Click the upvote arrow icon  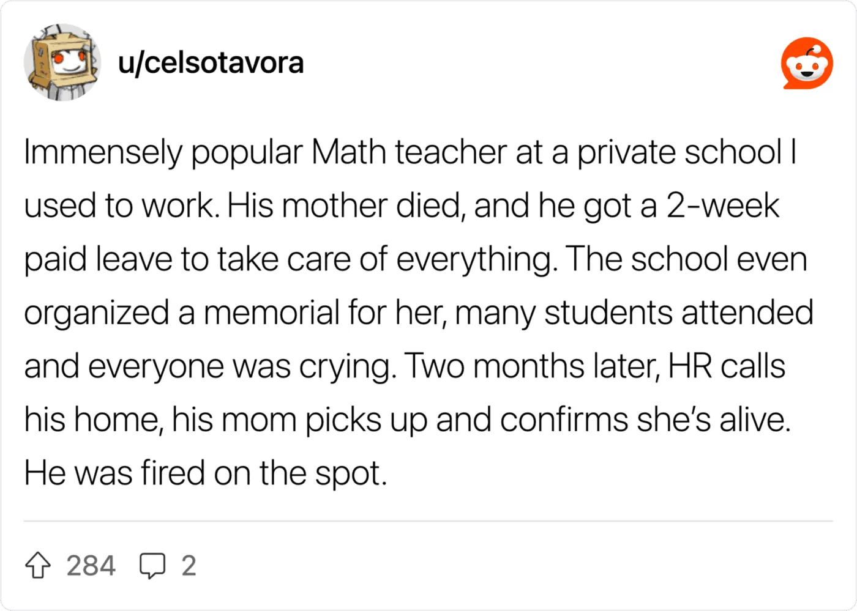pos(38,566)
